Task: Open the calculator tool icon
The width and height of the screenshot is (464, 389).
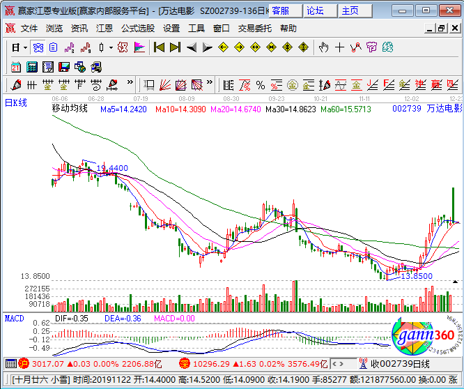Action: [32, 67]
